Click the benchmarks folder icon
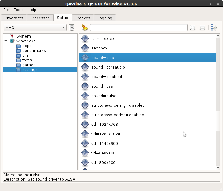Image resolution: width=223 pixels, height=191 pixels. tap(18, 51)
